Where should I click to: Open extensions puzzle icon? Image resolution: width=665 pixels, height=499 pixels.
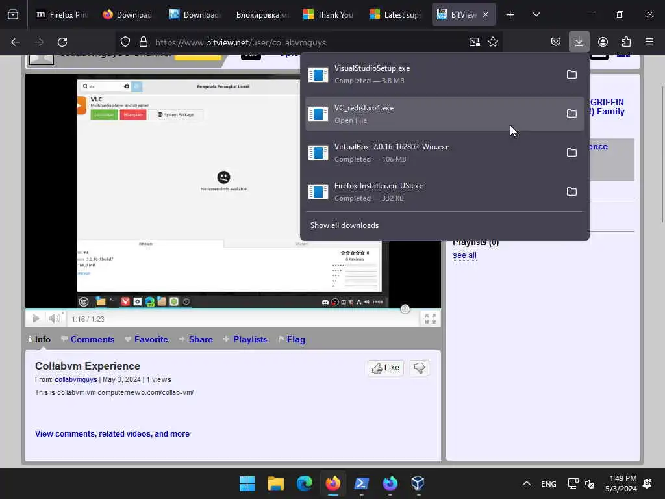click(x=626, y=42)
